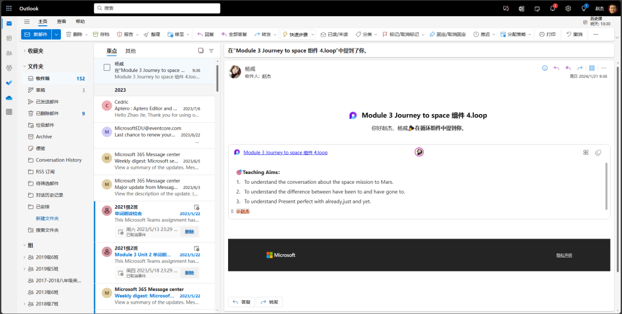Open the tips lightbulb icon in header
Viewport: 622px width, 314px height.
pos(583,8)
